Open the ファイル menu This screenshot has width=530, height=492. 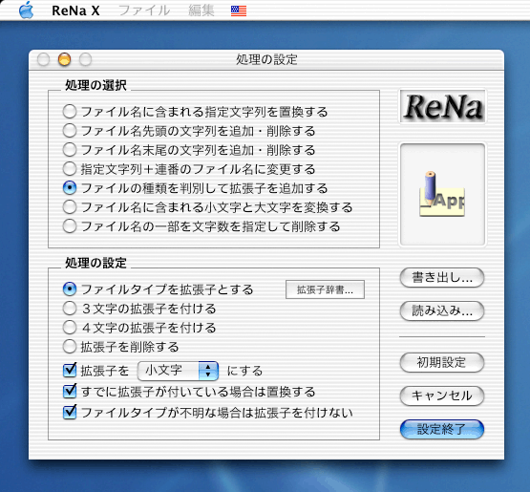pos(144,11)
